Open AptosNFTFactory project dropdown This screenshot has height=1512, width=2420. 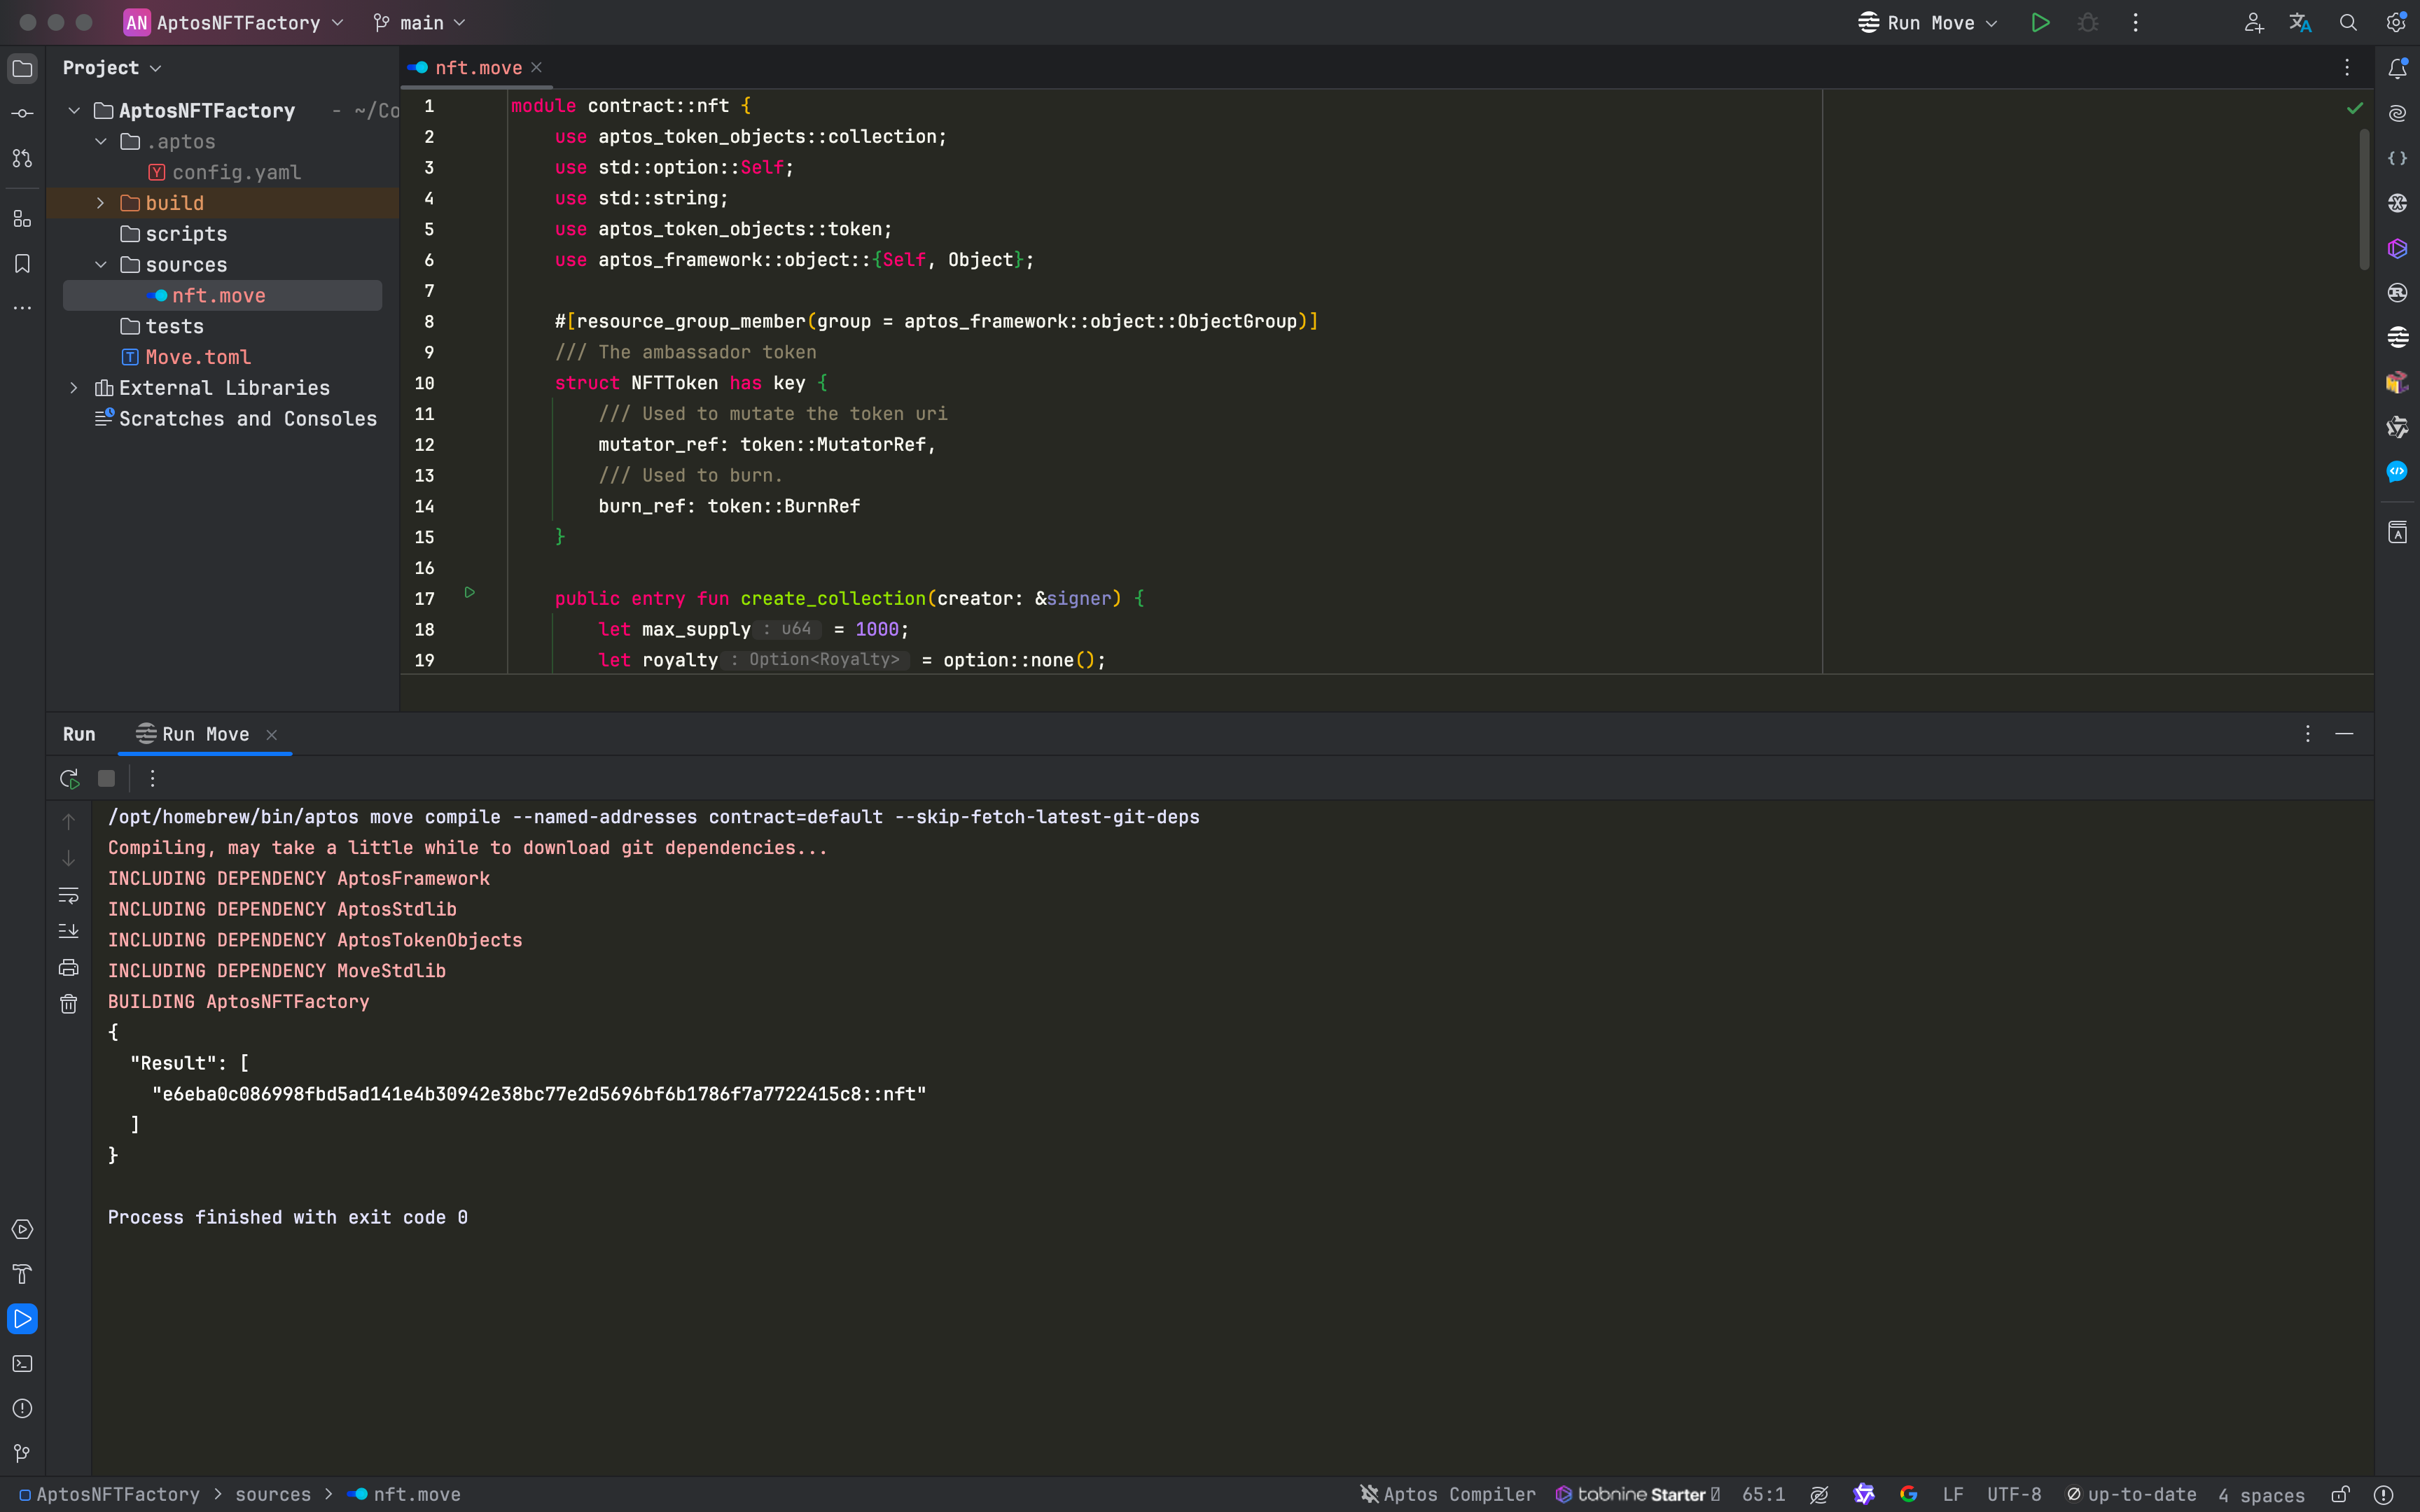click(x=233, y=22)
